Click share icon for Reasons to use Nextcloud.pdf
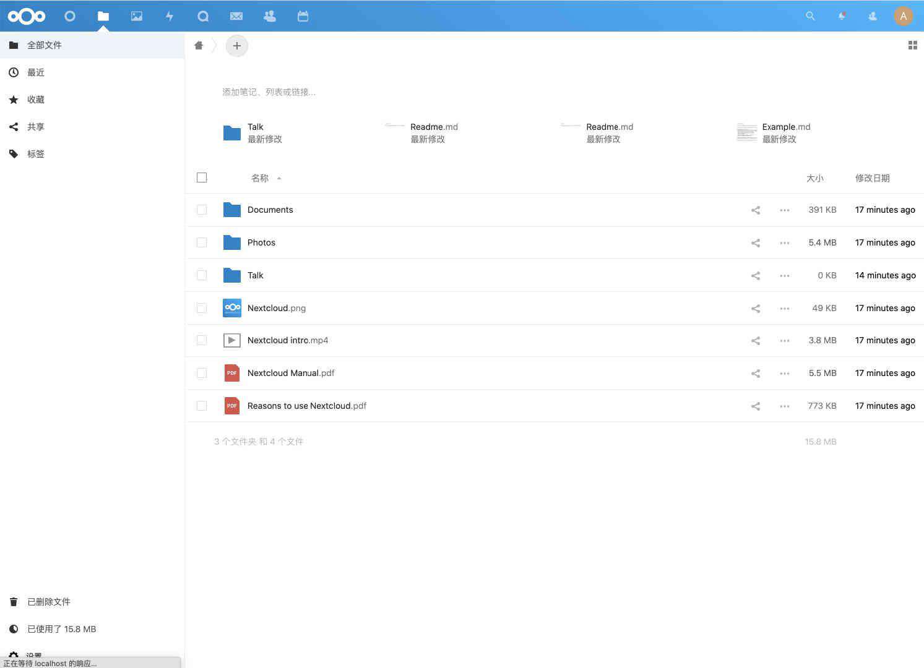This screenshot has height=668, width=924. (x=756, y=406)
